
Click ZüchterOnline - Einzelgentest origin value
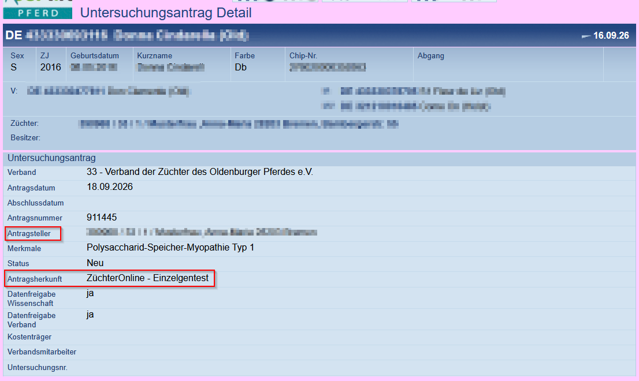click(147, 278)
